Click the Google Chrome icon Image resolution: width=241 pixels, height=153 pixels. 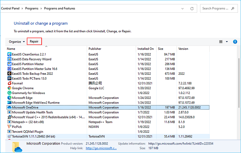click(x=9, y=88)
